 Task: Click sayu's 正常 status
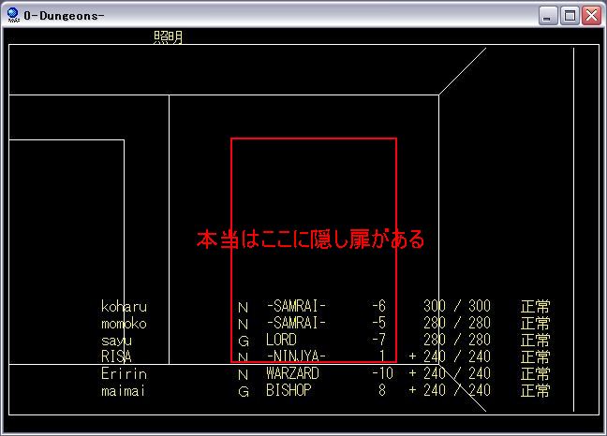[x=535, y=341]
